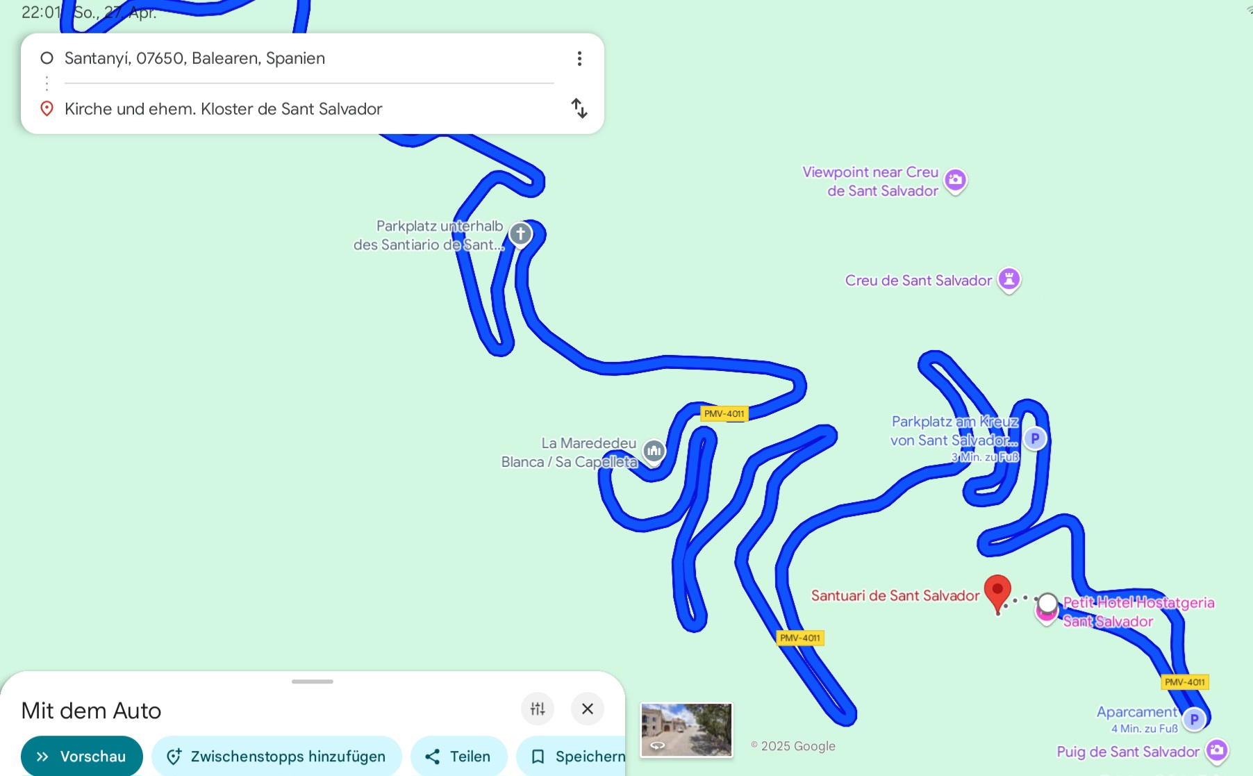Select the Puig de Sant Salvador camera pin
Image resolution: width=1253 pixels, height=776 pixels.
1217,751
